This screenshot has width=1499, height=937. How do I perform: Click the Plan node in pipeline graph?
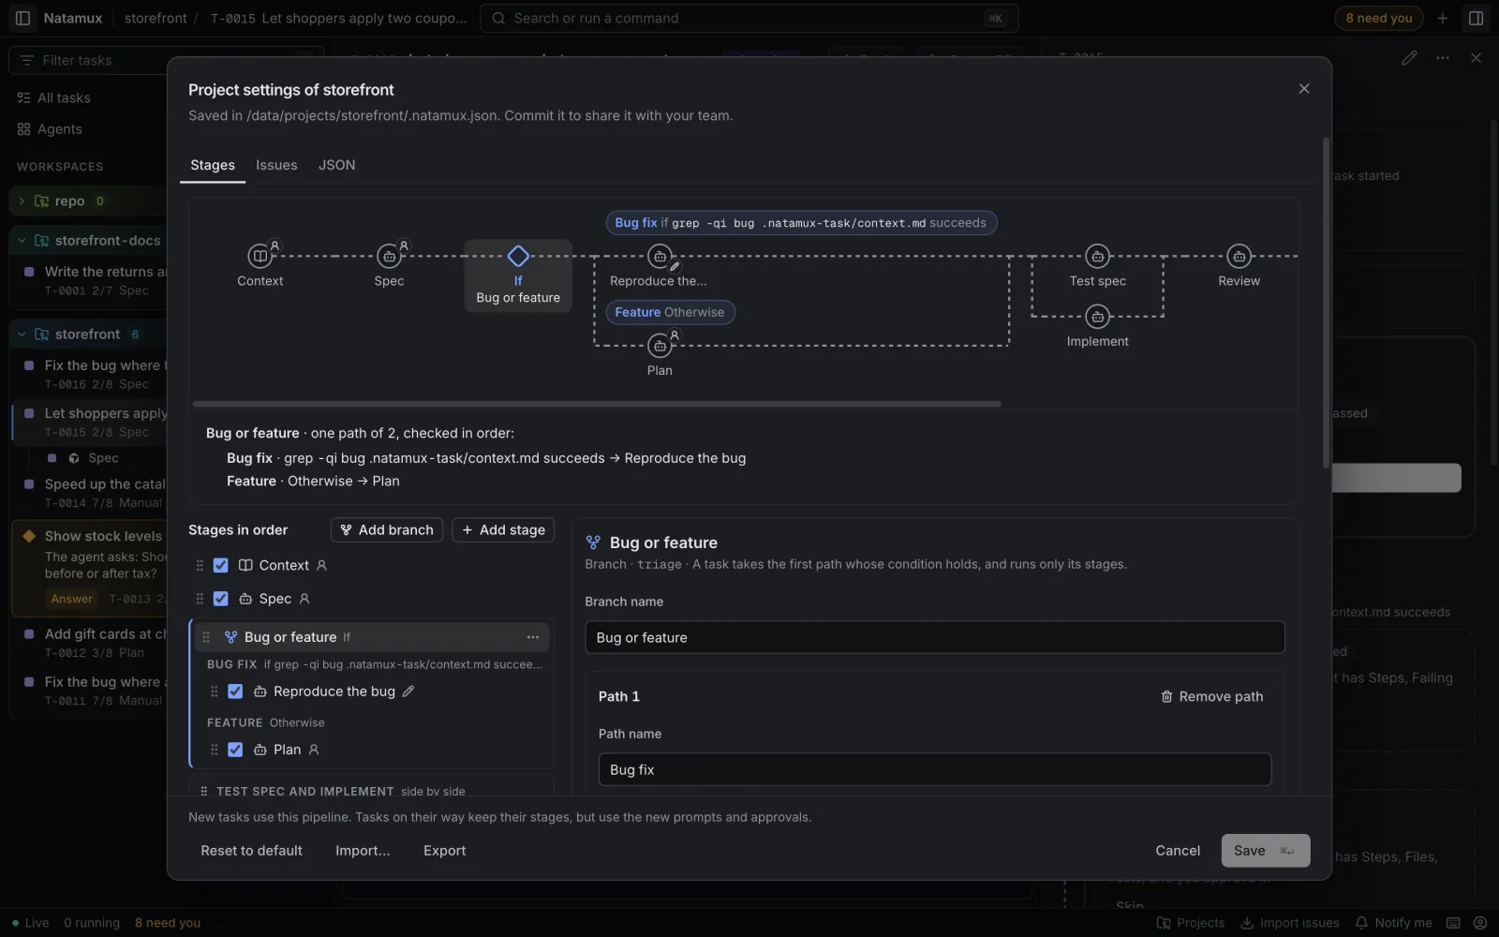[x=660, y=346]
